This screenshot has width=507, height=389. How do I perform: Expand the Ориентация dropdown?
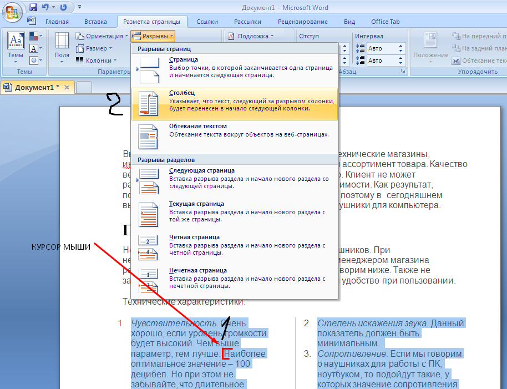(x=102, y=36)
